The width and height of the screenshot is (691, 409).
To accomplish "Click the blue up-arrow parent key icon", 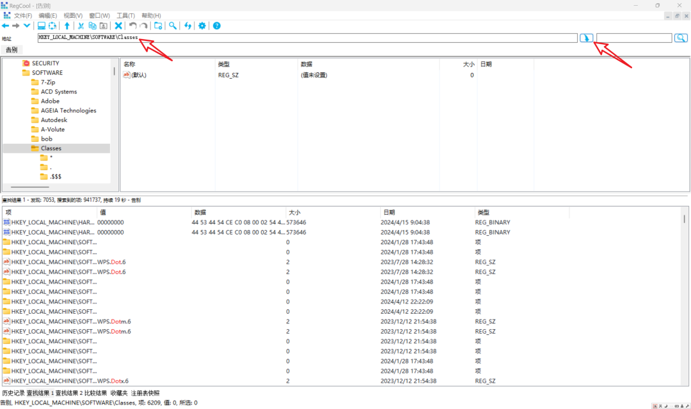I will (x=67, y=26).
